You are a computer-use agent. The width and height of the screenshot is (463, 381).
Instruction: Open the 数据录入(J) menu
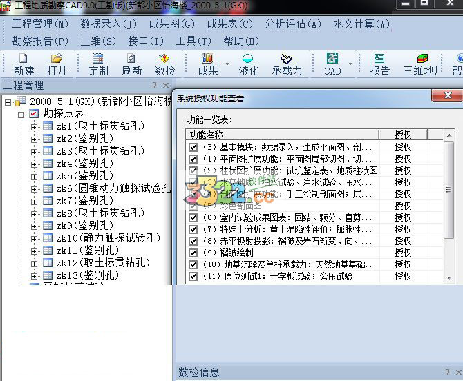(108, 24)
